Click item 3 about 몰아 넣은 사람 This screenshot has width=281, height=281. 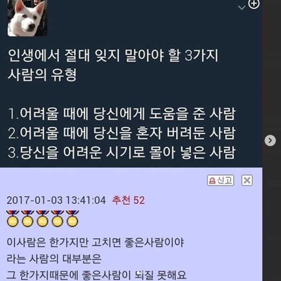click(x=122, y=153)
